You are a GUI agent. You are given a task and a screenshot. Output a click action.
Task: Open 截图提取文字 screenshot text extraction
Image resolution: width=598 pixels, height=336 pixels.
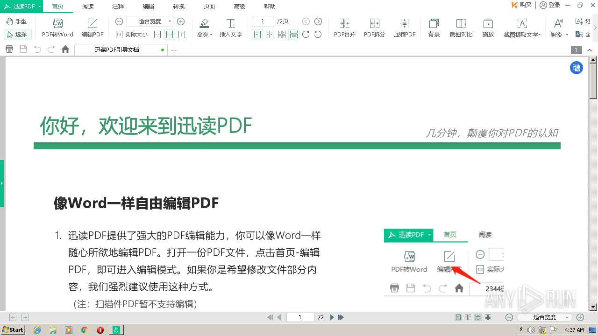522,28
